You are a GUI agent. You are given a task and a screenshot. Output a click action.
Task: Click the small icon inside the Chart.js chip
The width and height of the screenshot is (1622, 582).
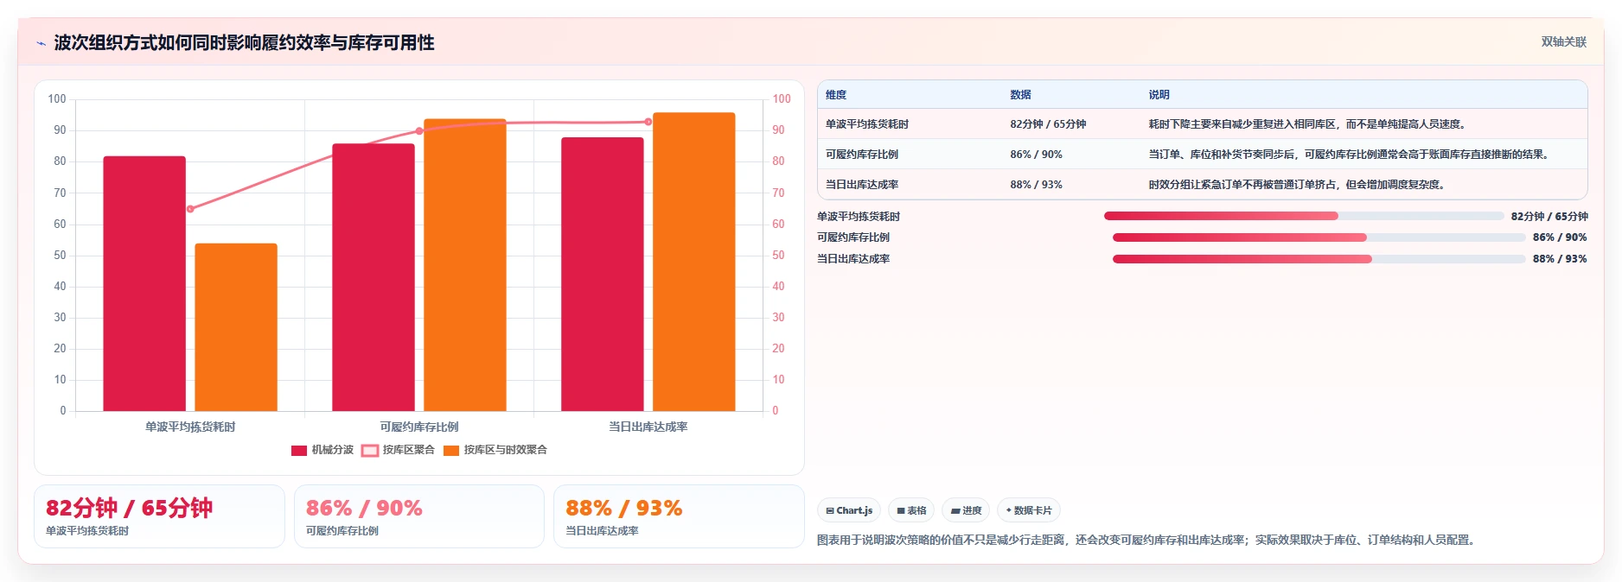pos(830,511)
